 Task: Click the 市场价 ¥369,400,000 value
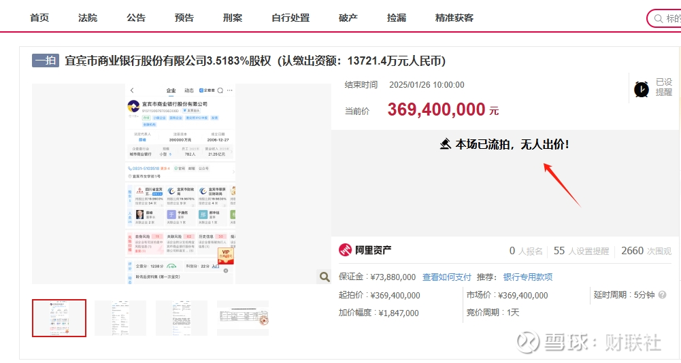pyautogui.click(x=523, y=295)
